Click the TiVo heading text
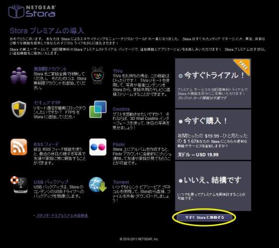Image resolution: width=279 pixels, height=248 pixels. 118,71
